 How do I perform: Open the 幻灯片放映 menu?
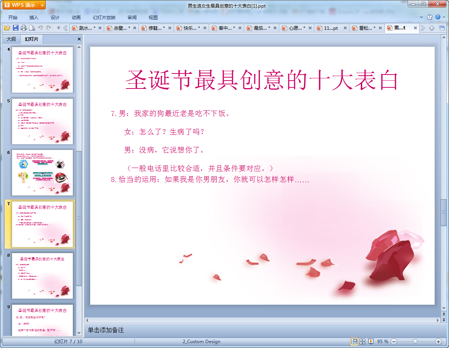pyautogui.click(x=104, y=17)
